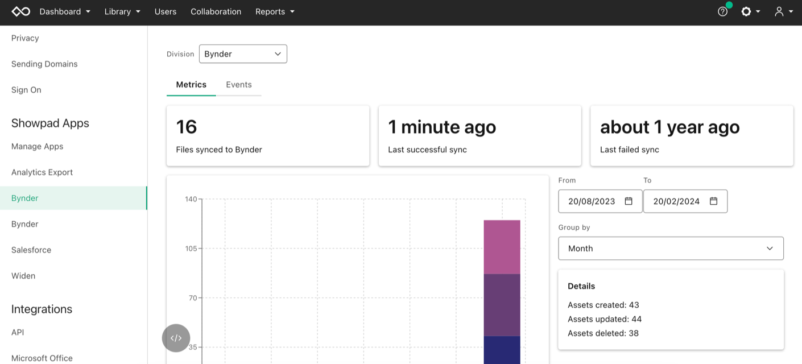Click the Showpad Apps section heading
The width and height of the screenshot is (802, 364).
pos(50,123)
